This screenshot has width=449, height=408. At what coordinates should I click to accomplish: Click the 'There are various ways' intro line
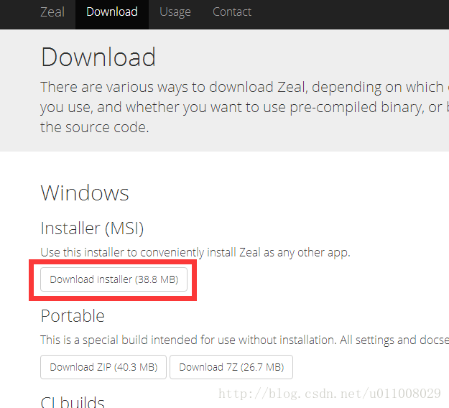click(x=244, y=87)
